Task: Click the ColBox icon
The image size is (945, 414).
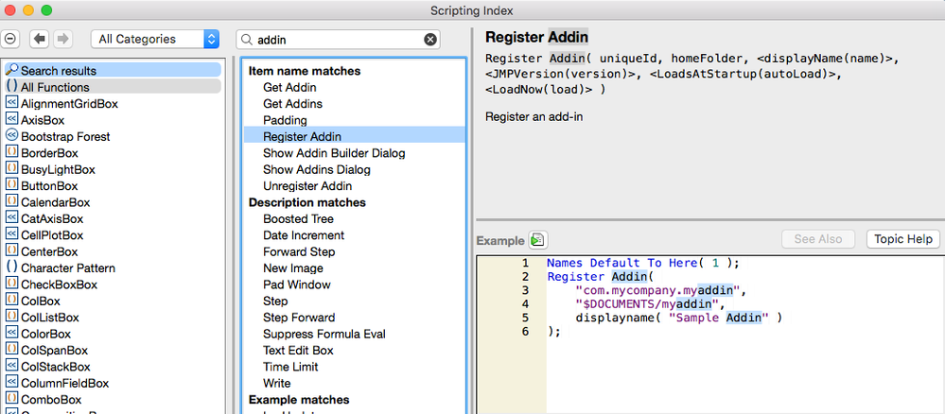Action: [11, 301]
